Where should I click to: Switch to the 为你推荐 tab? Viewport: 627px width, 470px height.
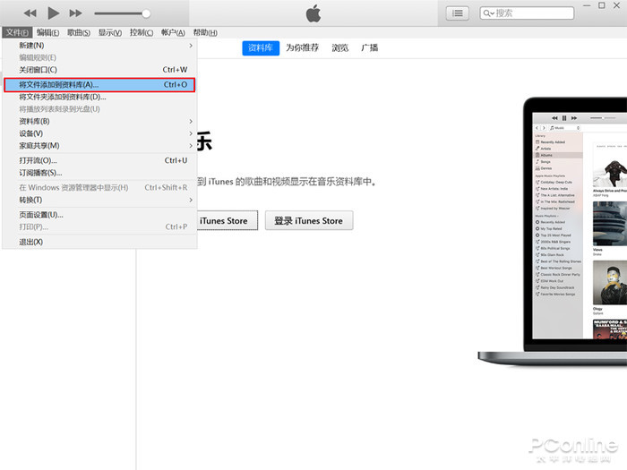coord(303,48)
